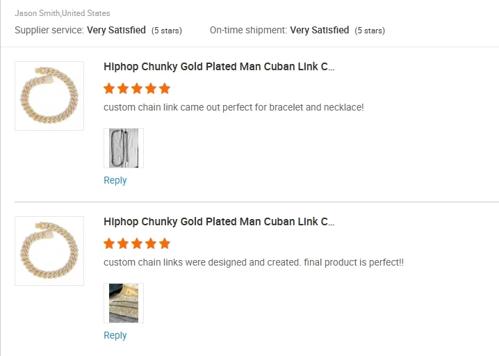This screenshot has height=356, width=499.
Task: Open the bottom review's bracelet product image
Action: [49, 251]
